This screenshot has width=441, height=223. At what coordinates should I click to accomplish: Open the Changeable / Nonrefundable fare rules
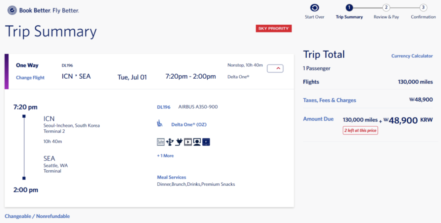(x=37, y=216)
